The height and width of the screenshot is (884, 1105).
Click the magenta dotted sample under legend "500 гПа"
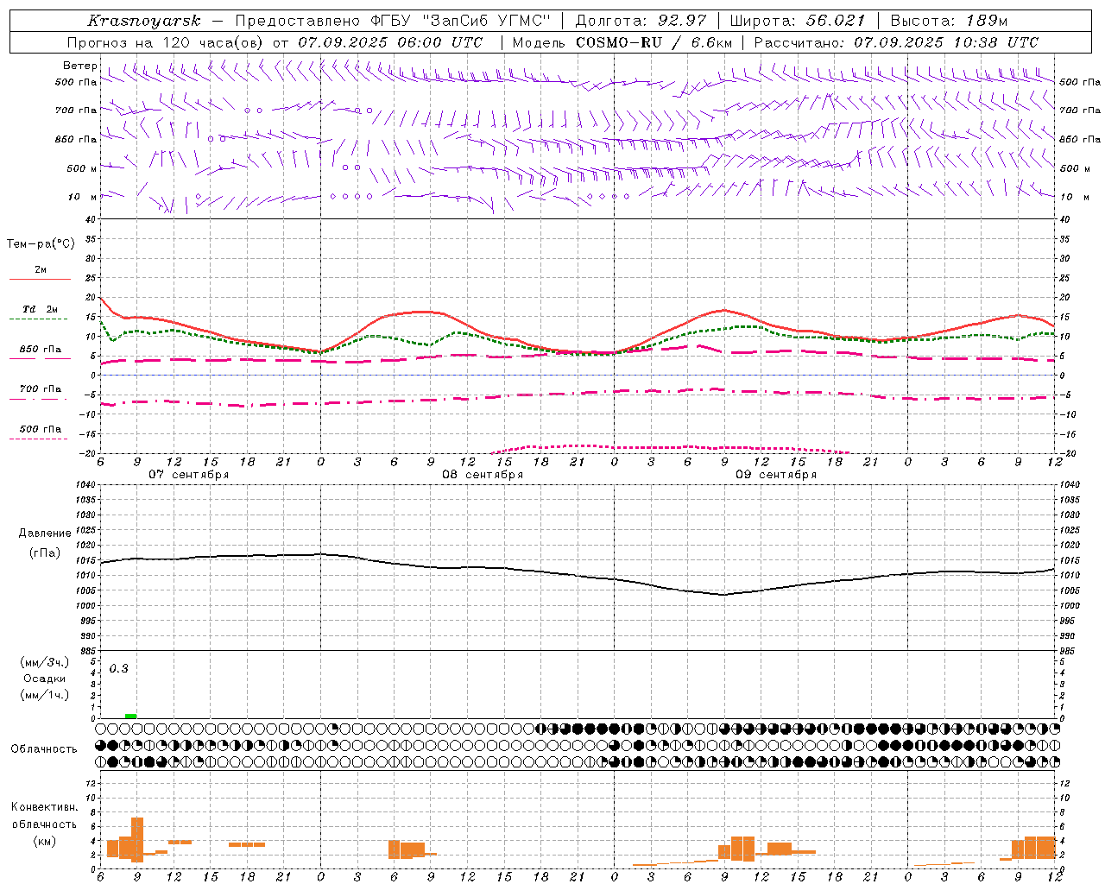click(x=38, y=439)
